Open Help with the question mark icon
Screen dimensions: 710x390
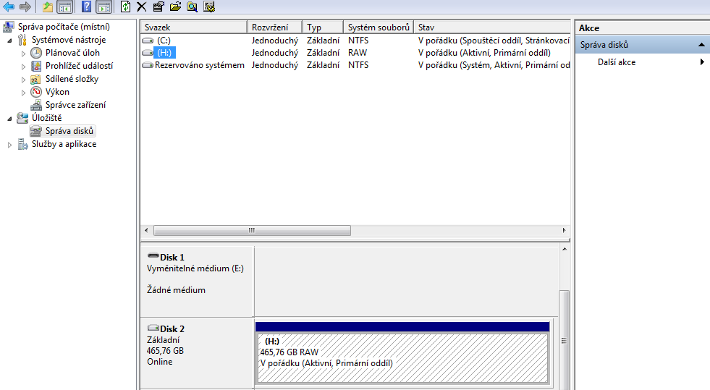point(86,7)
